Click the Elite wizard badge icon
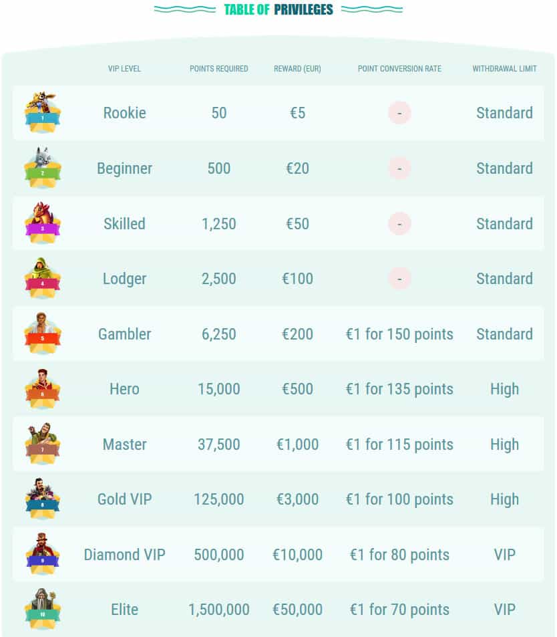 pyautogui.click(x=43, y=609)
